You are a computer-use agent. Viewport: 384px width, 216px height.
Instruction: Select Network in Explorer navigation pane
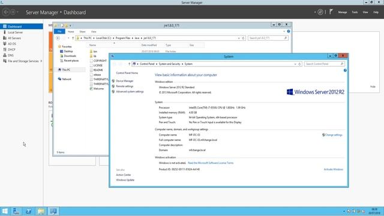(67, 79)
